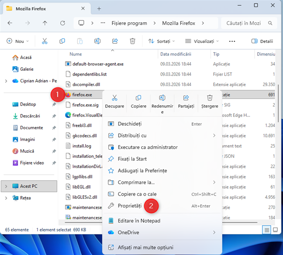Click Afișați mai multe opțiuni

(162, 247)
